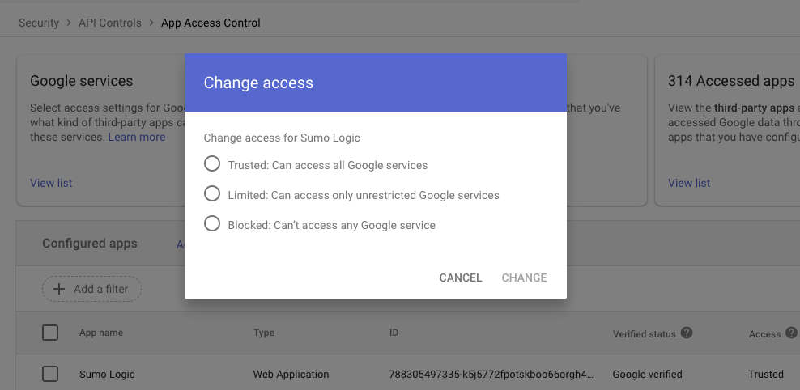800x390 pixels.
Task: Open Accessed apps View list link
Action: click(689, 183)
